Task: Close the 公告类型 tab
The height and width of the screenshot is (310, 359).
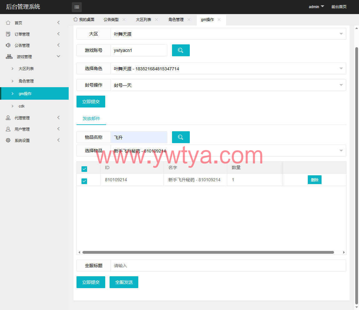Action: click(x=124, y=19)
